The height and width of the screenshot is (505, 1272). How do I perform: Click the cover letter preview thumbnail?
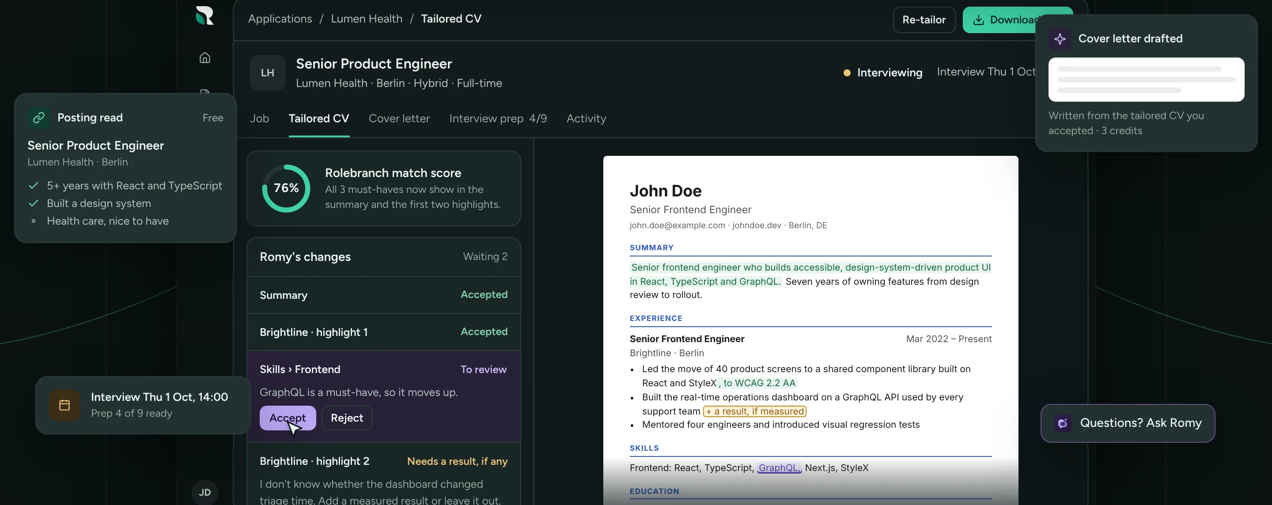[x=1146, y=79]
